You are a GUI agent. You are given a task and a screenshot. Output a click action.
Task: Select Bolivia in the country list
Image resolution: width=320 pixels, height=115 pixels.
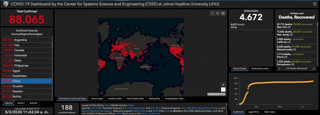pyautogui.click(x=26, y=96)
